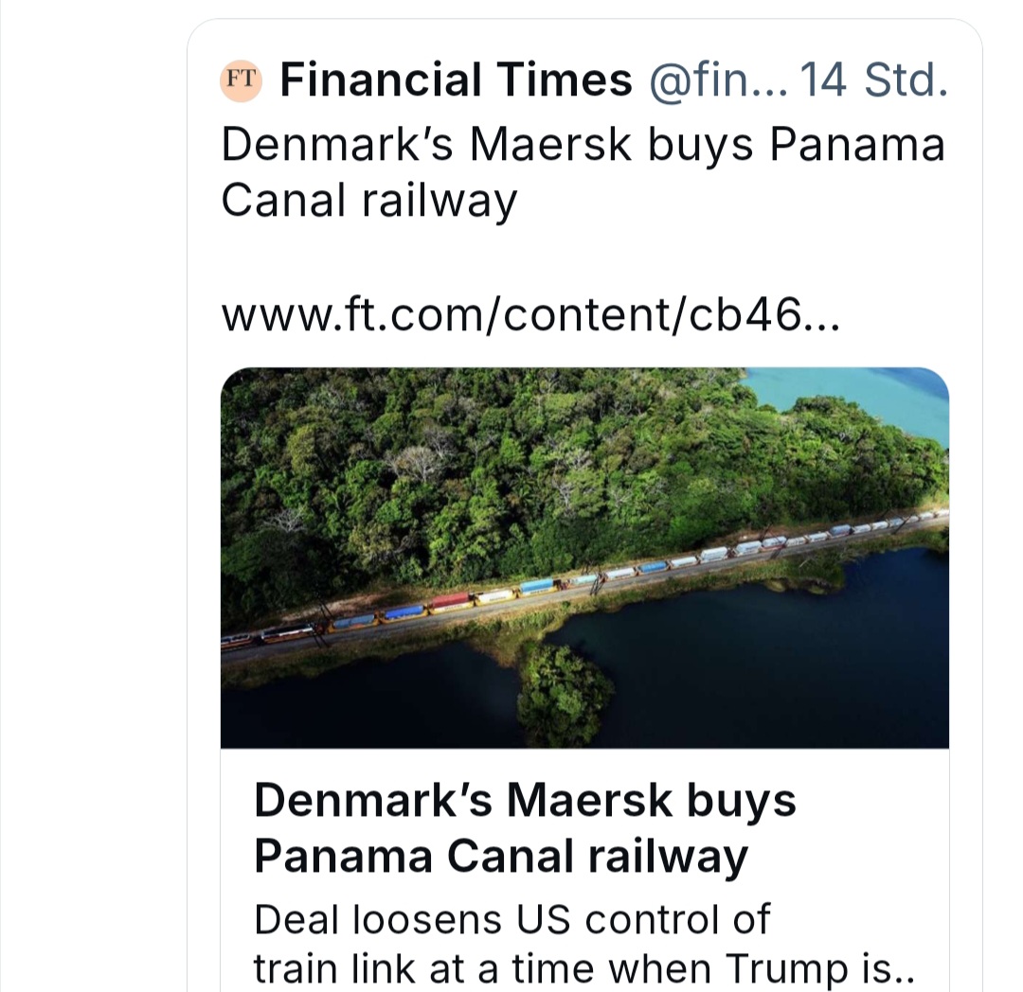Open the 14 Std. timestamp
The height and width of the screenshot is (992, 1023).
[x=874, y=80]
